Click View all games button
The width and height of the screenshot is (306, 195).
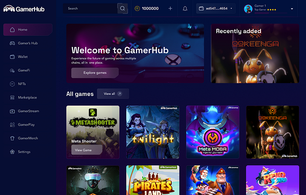[x=113, y=94]
